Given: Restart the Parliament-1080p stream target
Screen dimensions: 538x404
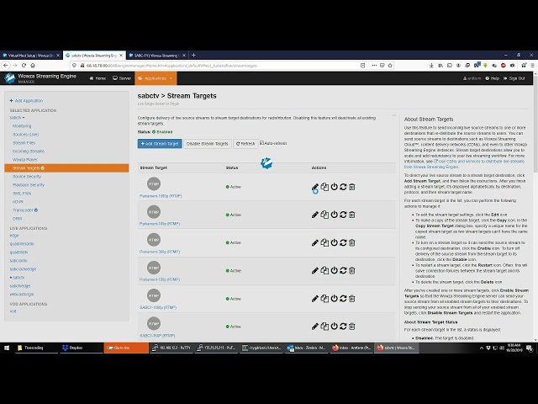Looking at the screenshot, I should click(343, 187).
